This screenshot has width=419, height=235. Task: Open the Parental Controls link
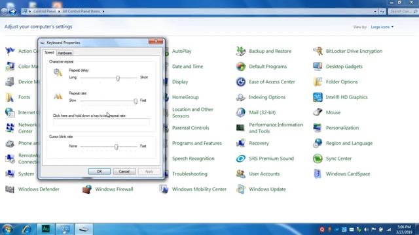pos(191,128)
